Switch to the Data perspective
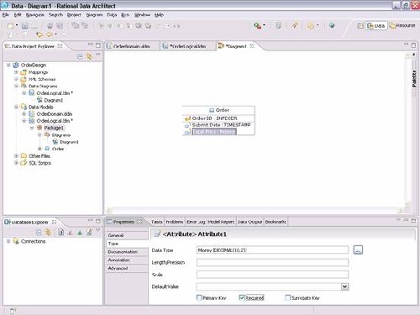Screen dimensions: 420x315 click(x=376, y=26)
